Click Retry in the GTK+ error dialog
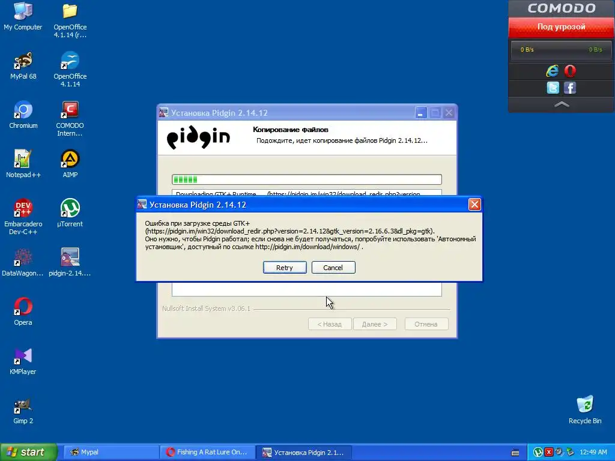The width and height of the screenshot is (615, 461). 285,267
